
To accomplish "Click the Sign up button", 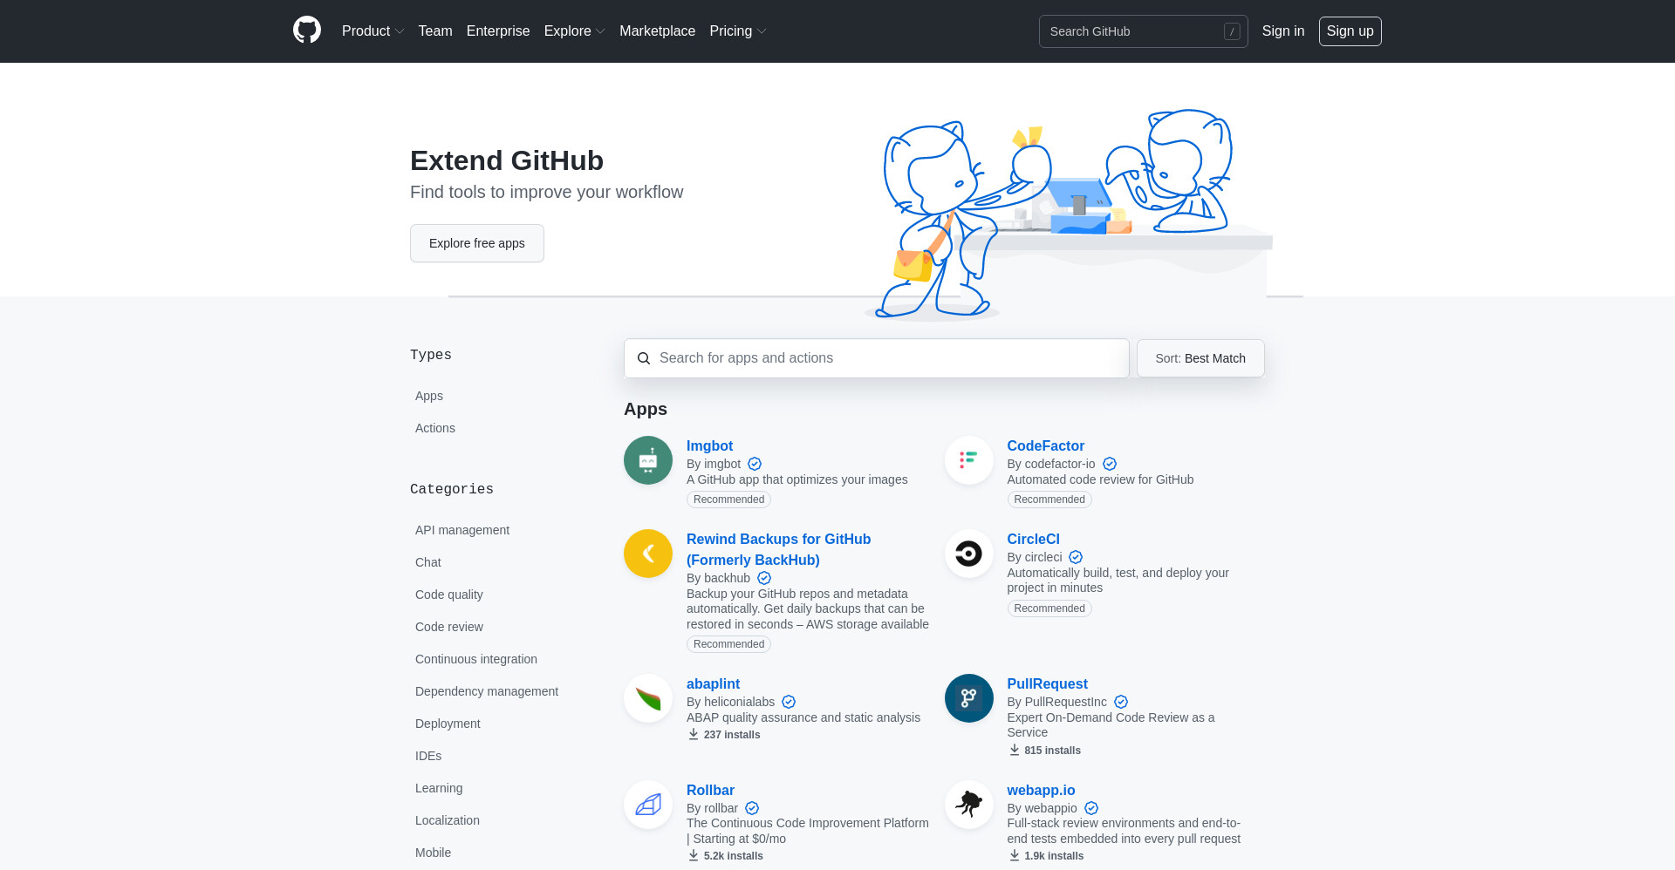I will pos(1350,31).
